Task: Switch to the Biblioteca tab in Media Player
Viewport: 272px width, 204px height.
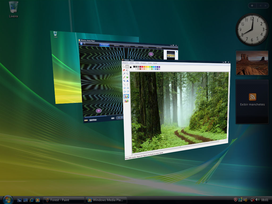Action: point(116,45)
